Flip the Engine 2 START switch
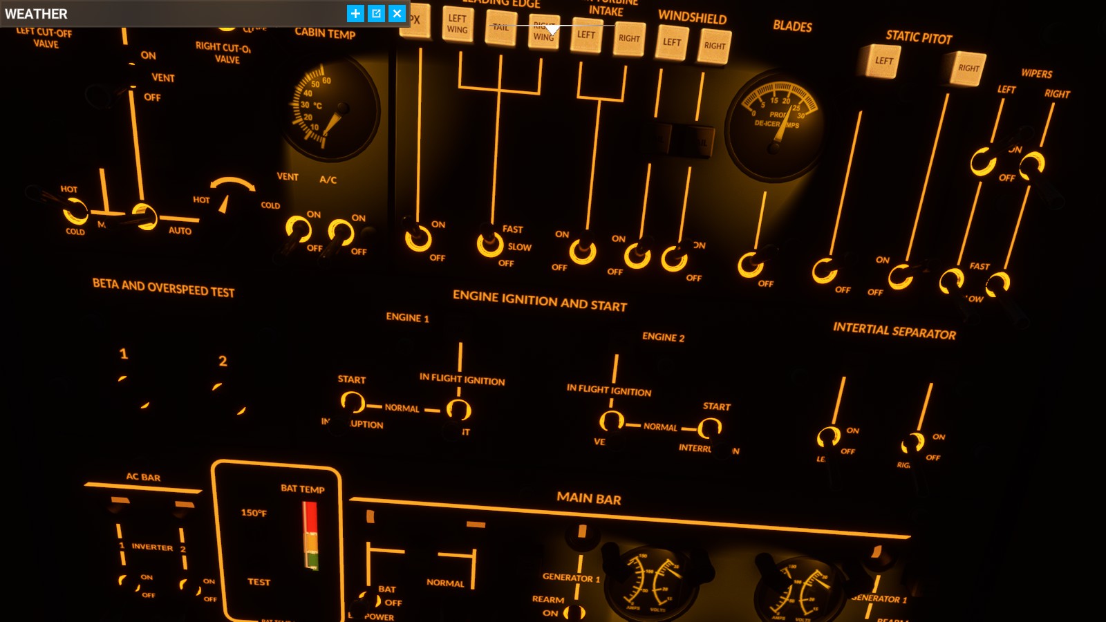 (709, 428)
